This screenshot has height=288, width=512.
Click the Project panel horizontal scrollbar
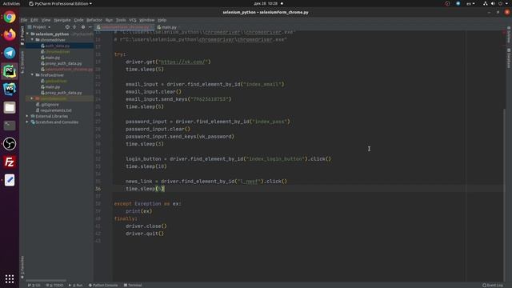tap(46, 280)
